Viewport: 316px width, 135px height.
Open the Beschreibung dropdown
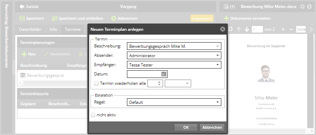point(217,46)
